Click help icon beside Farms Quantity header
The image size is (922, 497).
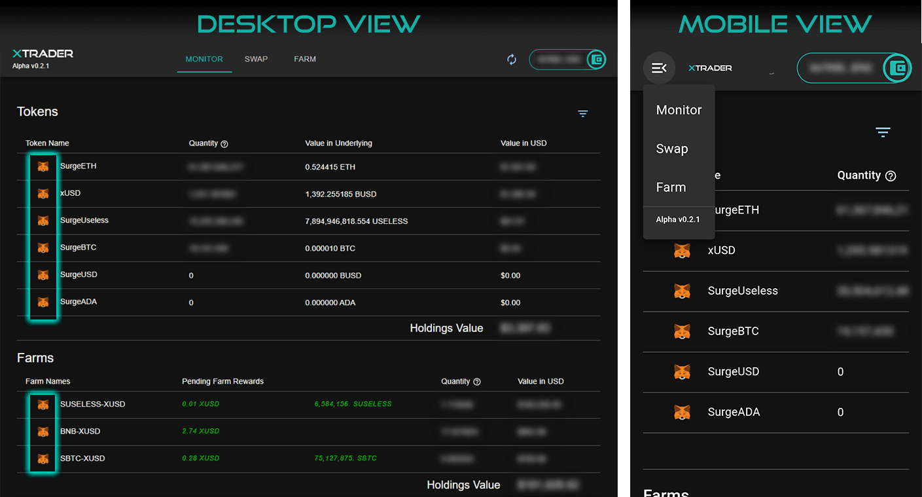tap(477, 382)
